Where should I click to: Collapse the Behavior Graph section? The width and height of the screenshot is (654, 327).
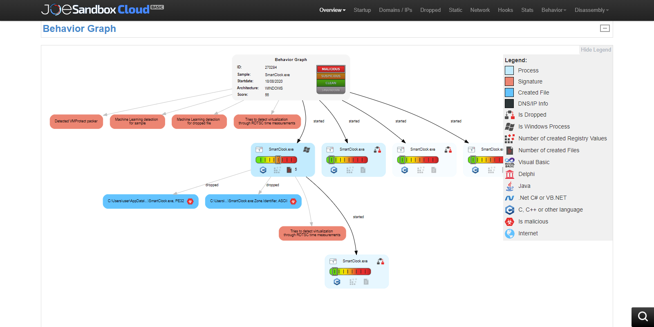(605, 28)
